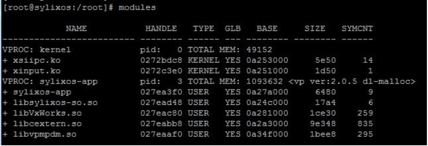Viewport: 428px width, 146px height.
Task: Click the 'modules' command text
Action: (x=137, y=7)
